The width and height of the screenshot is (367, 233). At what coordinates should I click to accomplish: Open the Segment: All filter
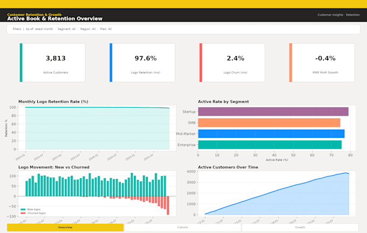tap(66, 29)
